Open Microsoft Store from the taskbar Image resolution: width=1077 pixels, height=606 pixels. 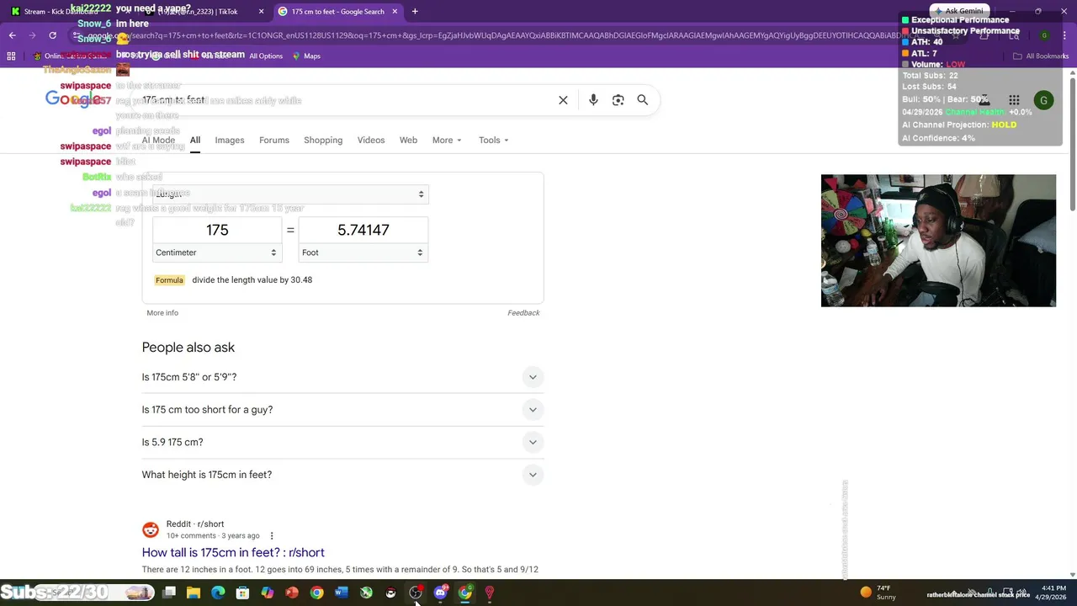click(242, 593)
